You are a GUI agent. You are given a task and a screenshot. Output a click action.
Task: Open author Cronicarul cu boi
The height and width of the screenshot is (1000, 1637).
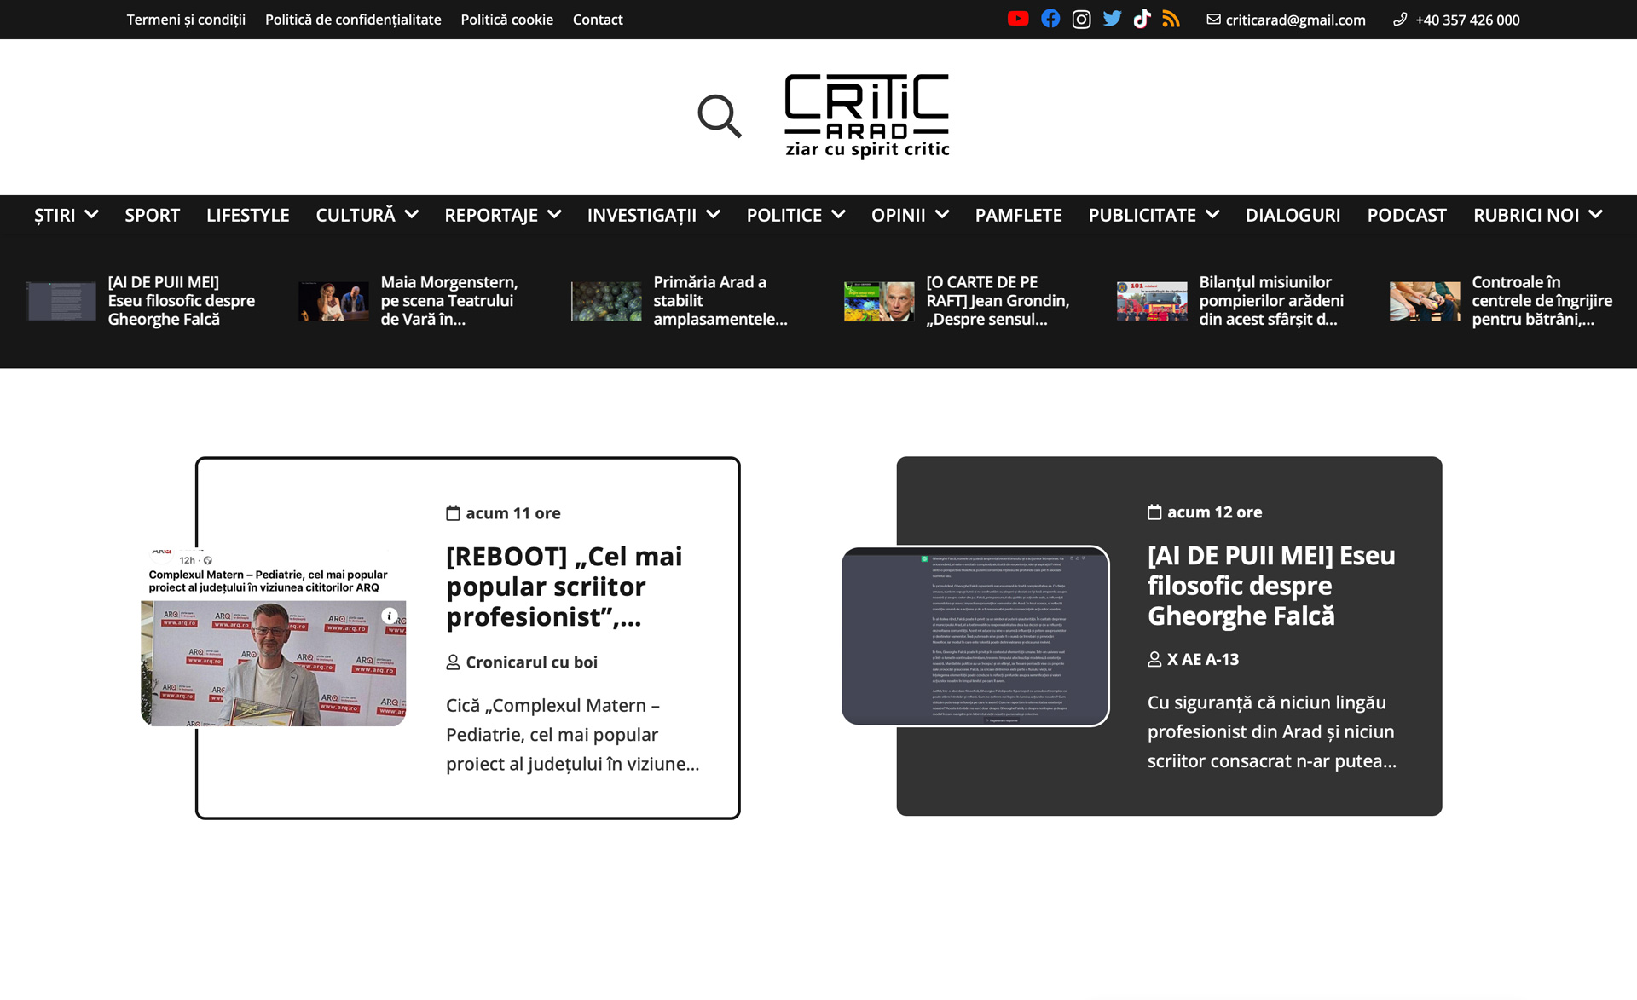coord(531,662)
